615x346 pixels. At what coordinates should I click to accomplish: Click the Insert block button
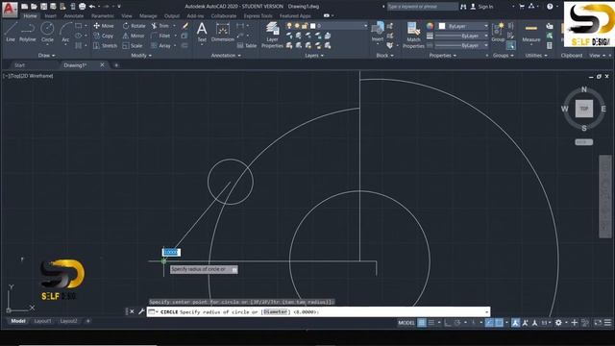coord(378,32)
